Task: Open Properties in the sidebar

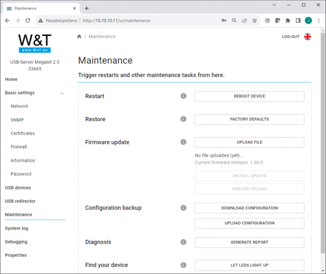Action: pos(16,255)
